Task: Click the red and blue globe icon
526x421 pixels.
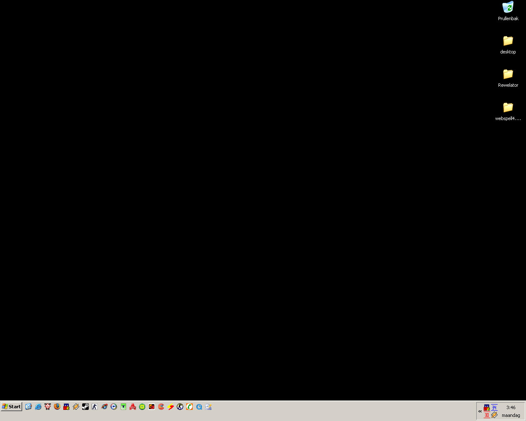Action: [104, 407]
